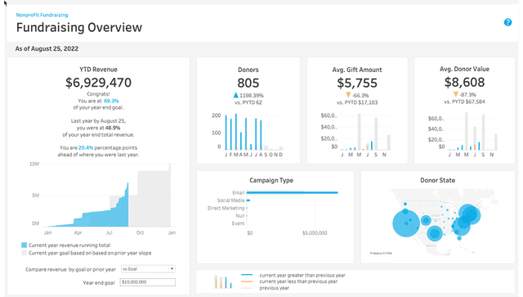The width and height of the screenshot is (523, 297).
Task: Click the orange down triangle under Avg. Gift Amount
Action: point(348,95)
